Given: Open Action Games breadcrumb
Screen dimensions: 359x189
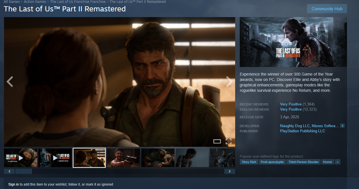Looking at the screenshot, I should 35,2.
